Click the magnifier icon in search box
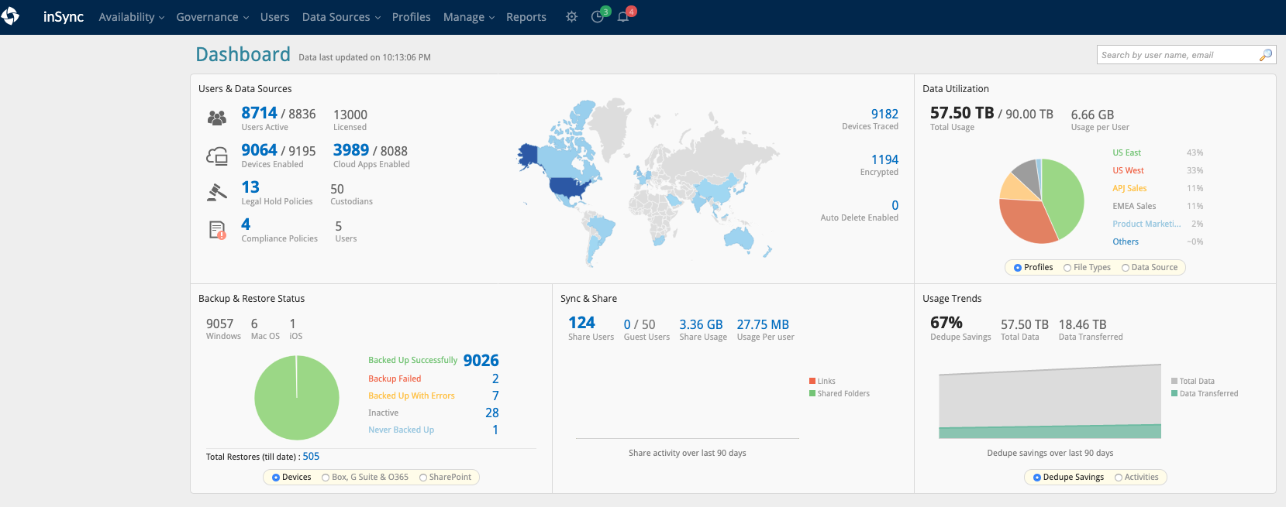The image size is (1286, 507). [1265, 55]
